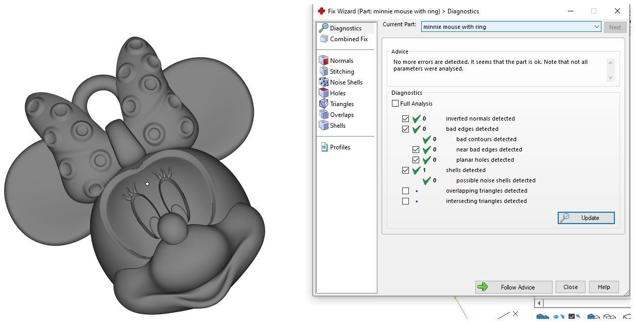
Task: Minimize the Fix Wizard window
Action: [x=571, y=11]
